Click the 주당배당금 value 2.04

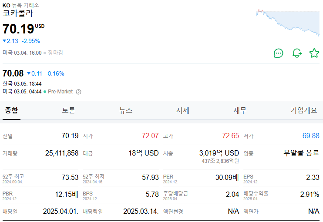(x=232, y=195)
